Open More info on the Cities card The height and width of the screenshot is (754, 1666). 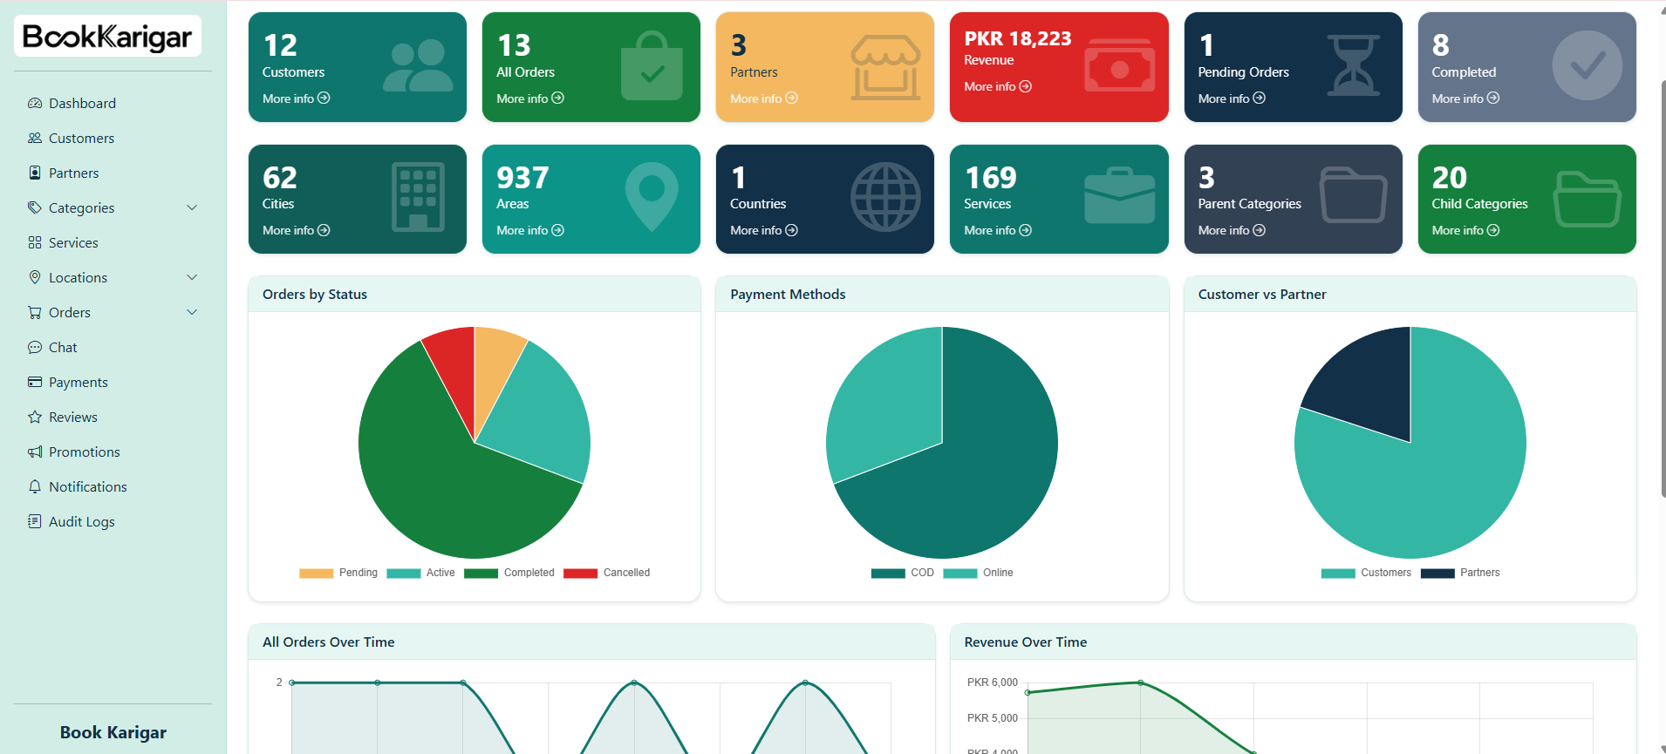pyautogui.click(x=297, y=230)
